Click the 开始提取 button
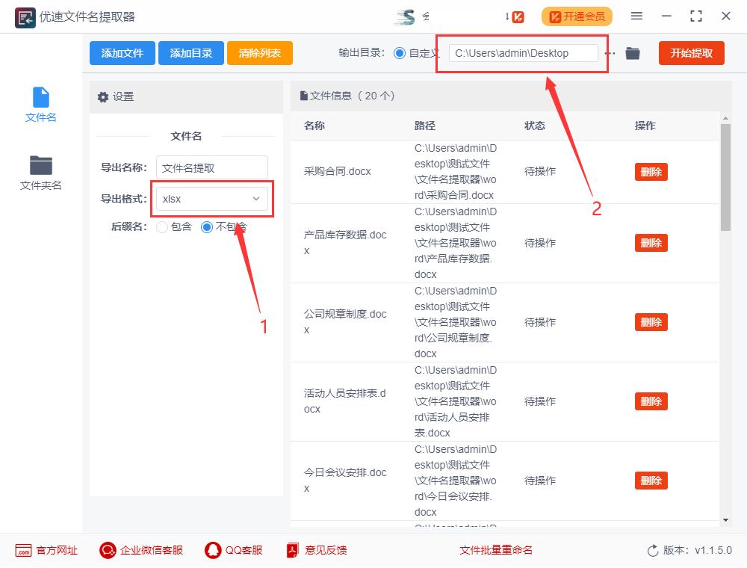 click(690, 53)
